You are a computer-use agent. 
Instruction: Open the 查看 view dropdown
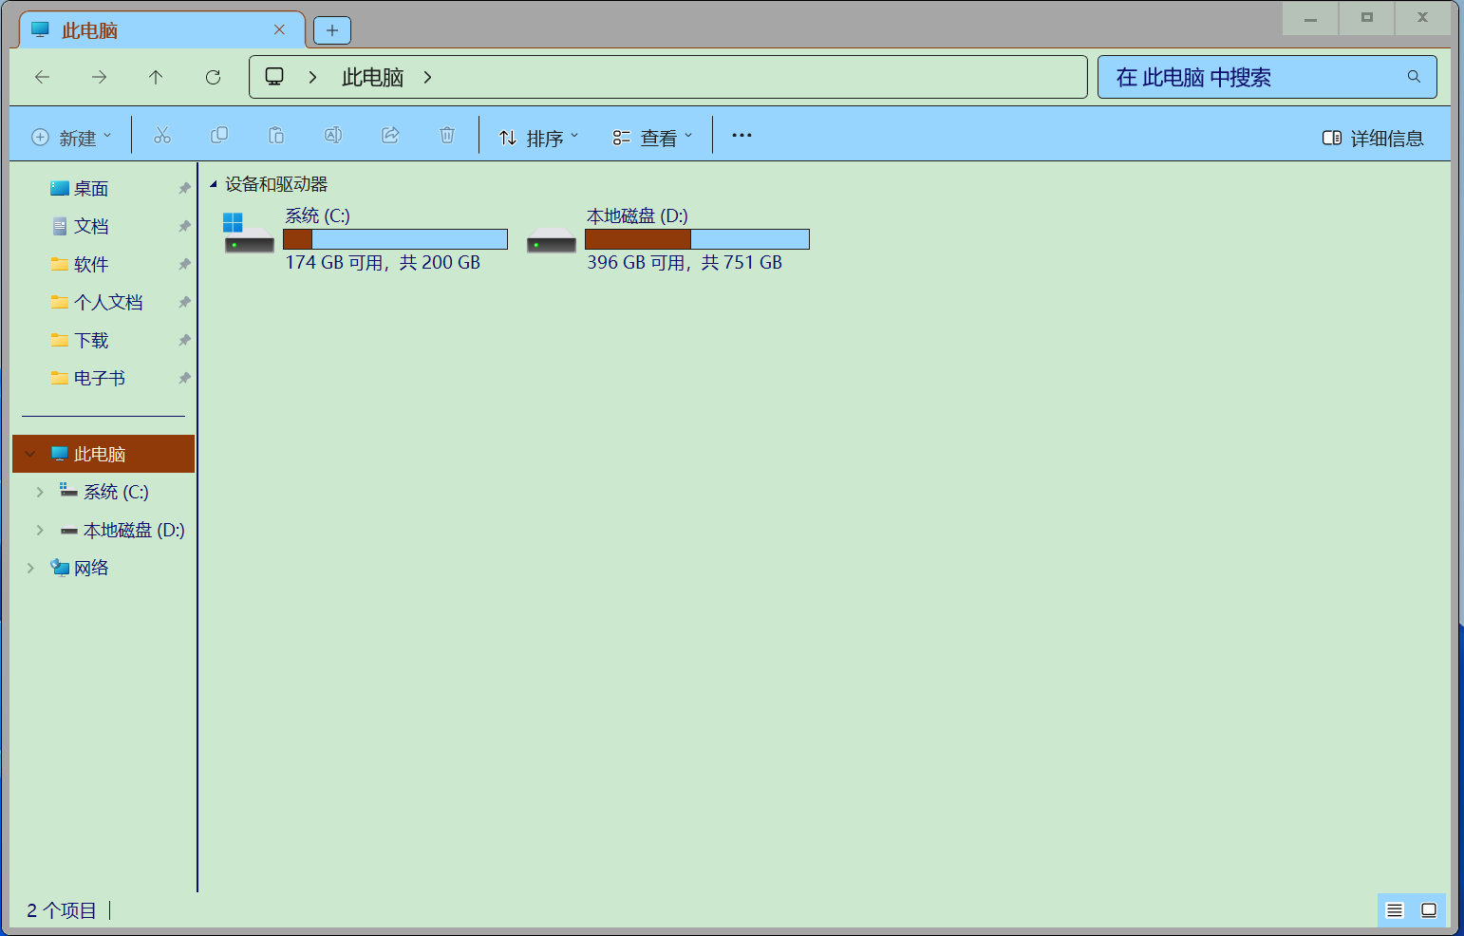pos(652,139)
